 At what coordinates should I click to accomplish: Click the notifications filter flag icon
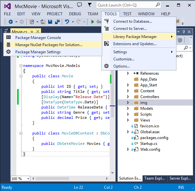(90, 5)
